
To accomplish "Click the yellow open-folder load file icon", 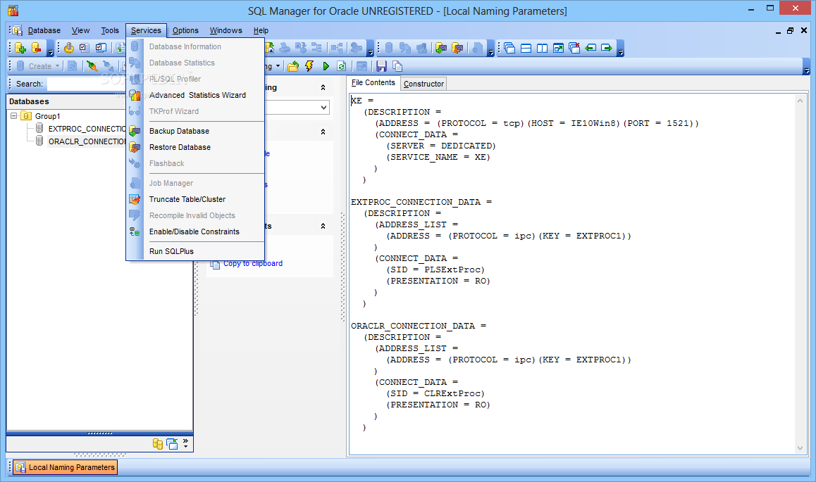I will point(293,66).
